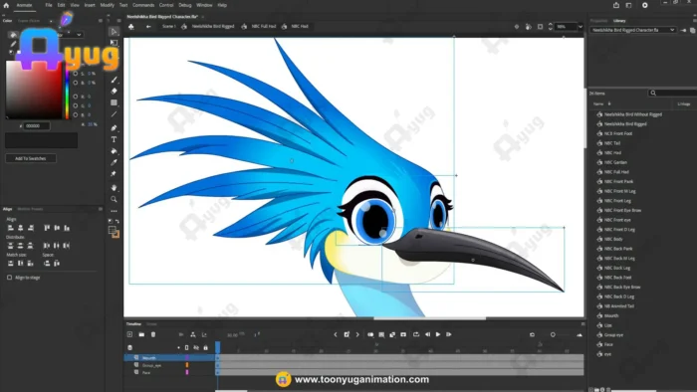Open the Commands menu
This screenshot has height=392, width=697.
coord(143,5)
